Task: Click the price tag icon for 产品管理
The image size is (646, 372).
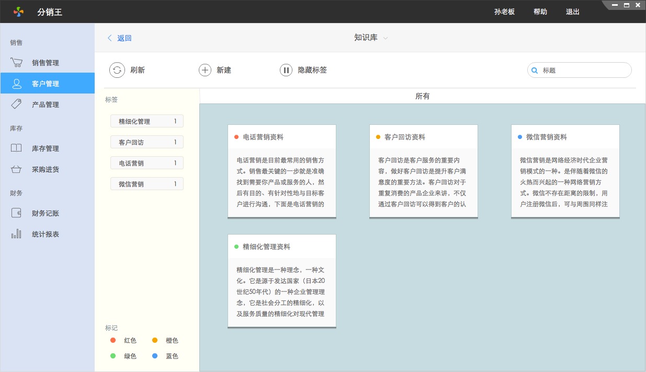Action: [x=16, y=104]
